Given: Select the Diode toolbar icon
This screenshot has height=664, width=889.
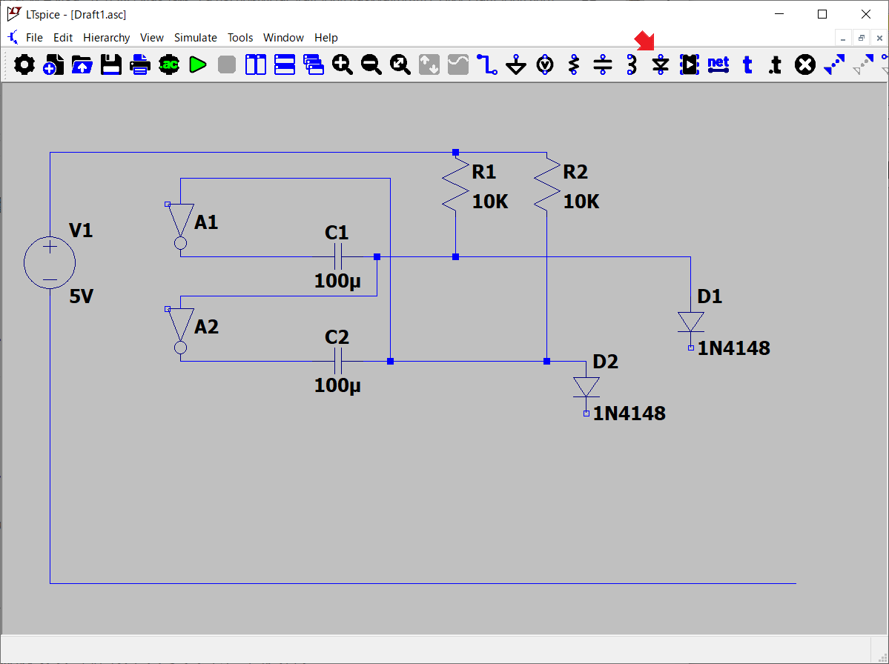Looking at the screenshot, I should [661, 65].
